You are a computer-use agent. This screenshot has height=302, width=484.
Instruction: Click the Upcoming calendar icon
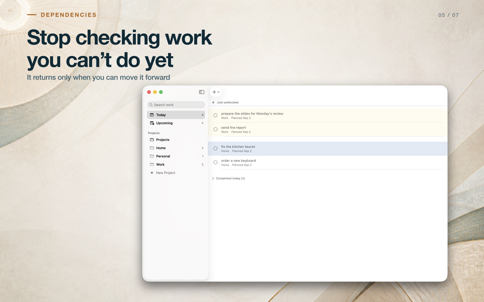pyautogui.click(x=152, y=123)
